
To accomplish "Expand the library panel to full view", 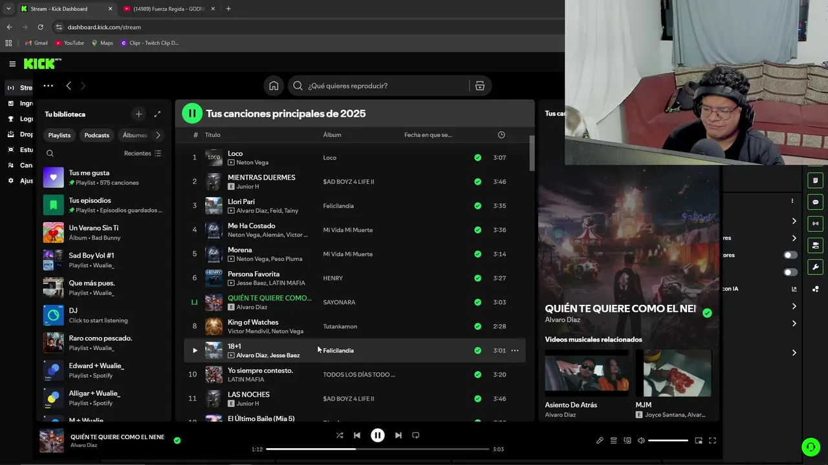I will (157, 114).
